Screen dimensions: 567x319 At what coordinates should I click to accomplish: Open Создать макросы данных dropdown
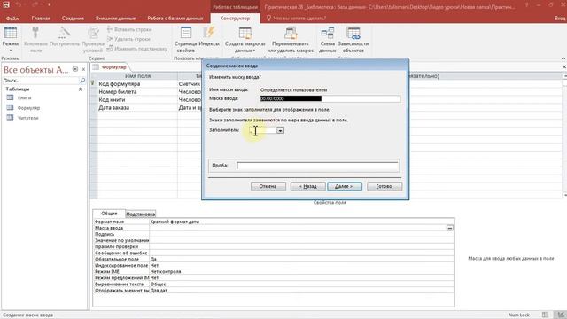tap(245, 40)
